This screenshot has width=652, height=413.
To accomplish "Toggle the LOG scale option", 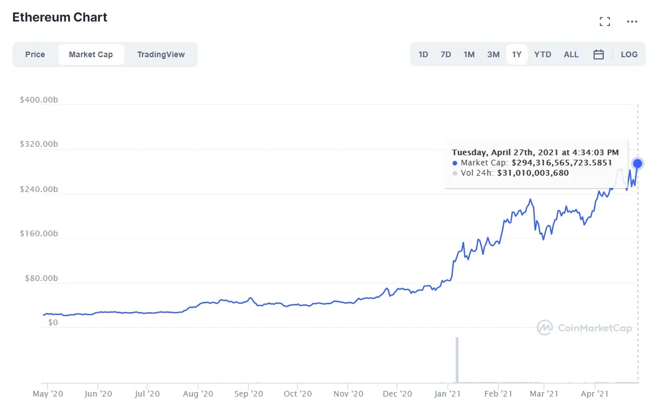I will (629, 54).
